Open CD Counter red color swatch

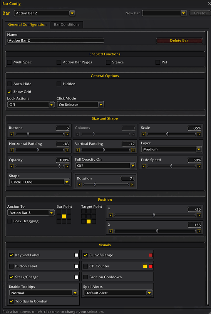click(151, 266)
